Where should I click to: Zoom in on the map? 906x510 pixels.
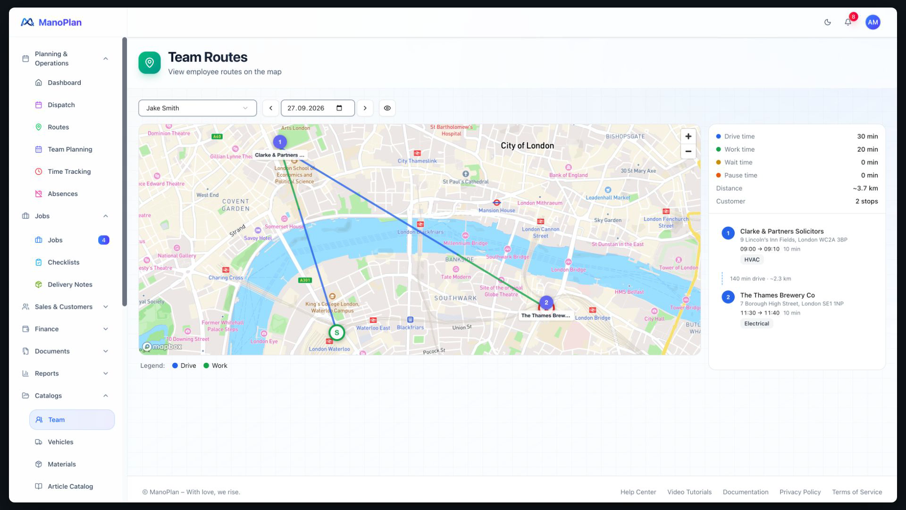click(x=688, y=136)
